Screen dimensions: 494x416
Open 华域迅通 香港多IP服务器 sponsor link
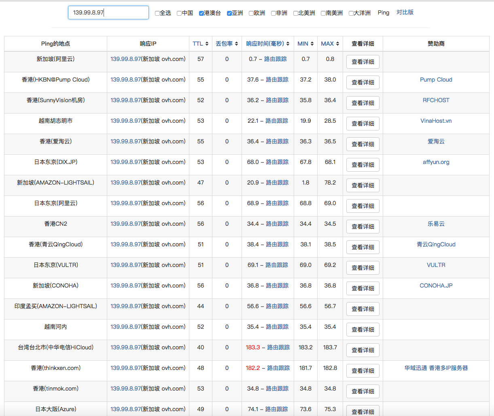tap(436, 368)
